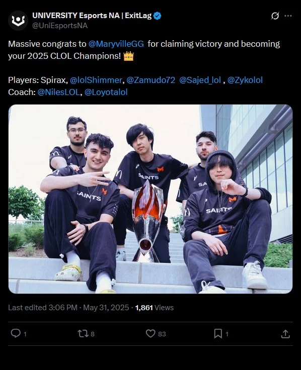Click the 1,861 Views count
The width and height of the screenshot is (301, 370).
(155, 308)
